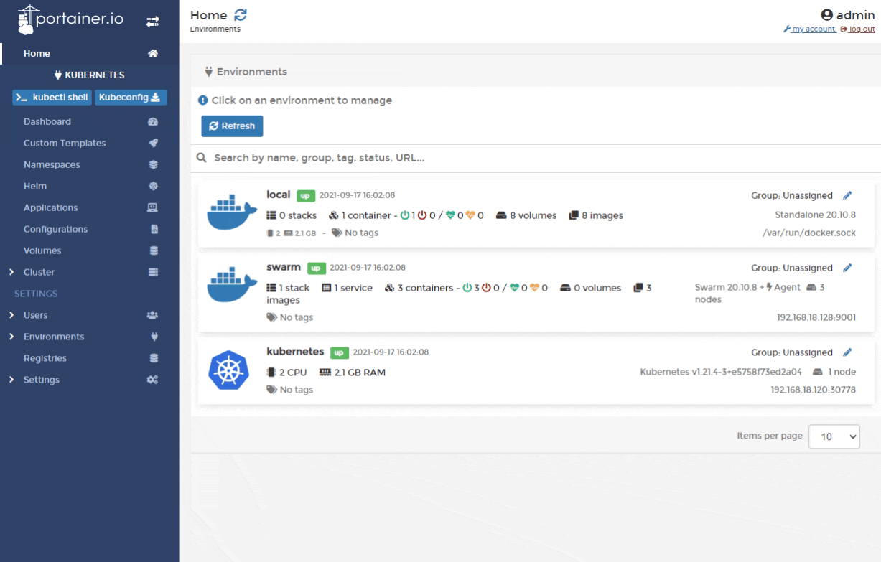Expand the Environments sidebar section

(x=11, y=337)
